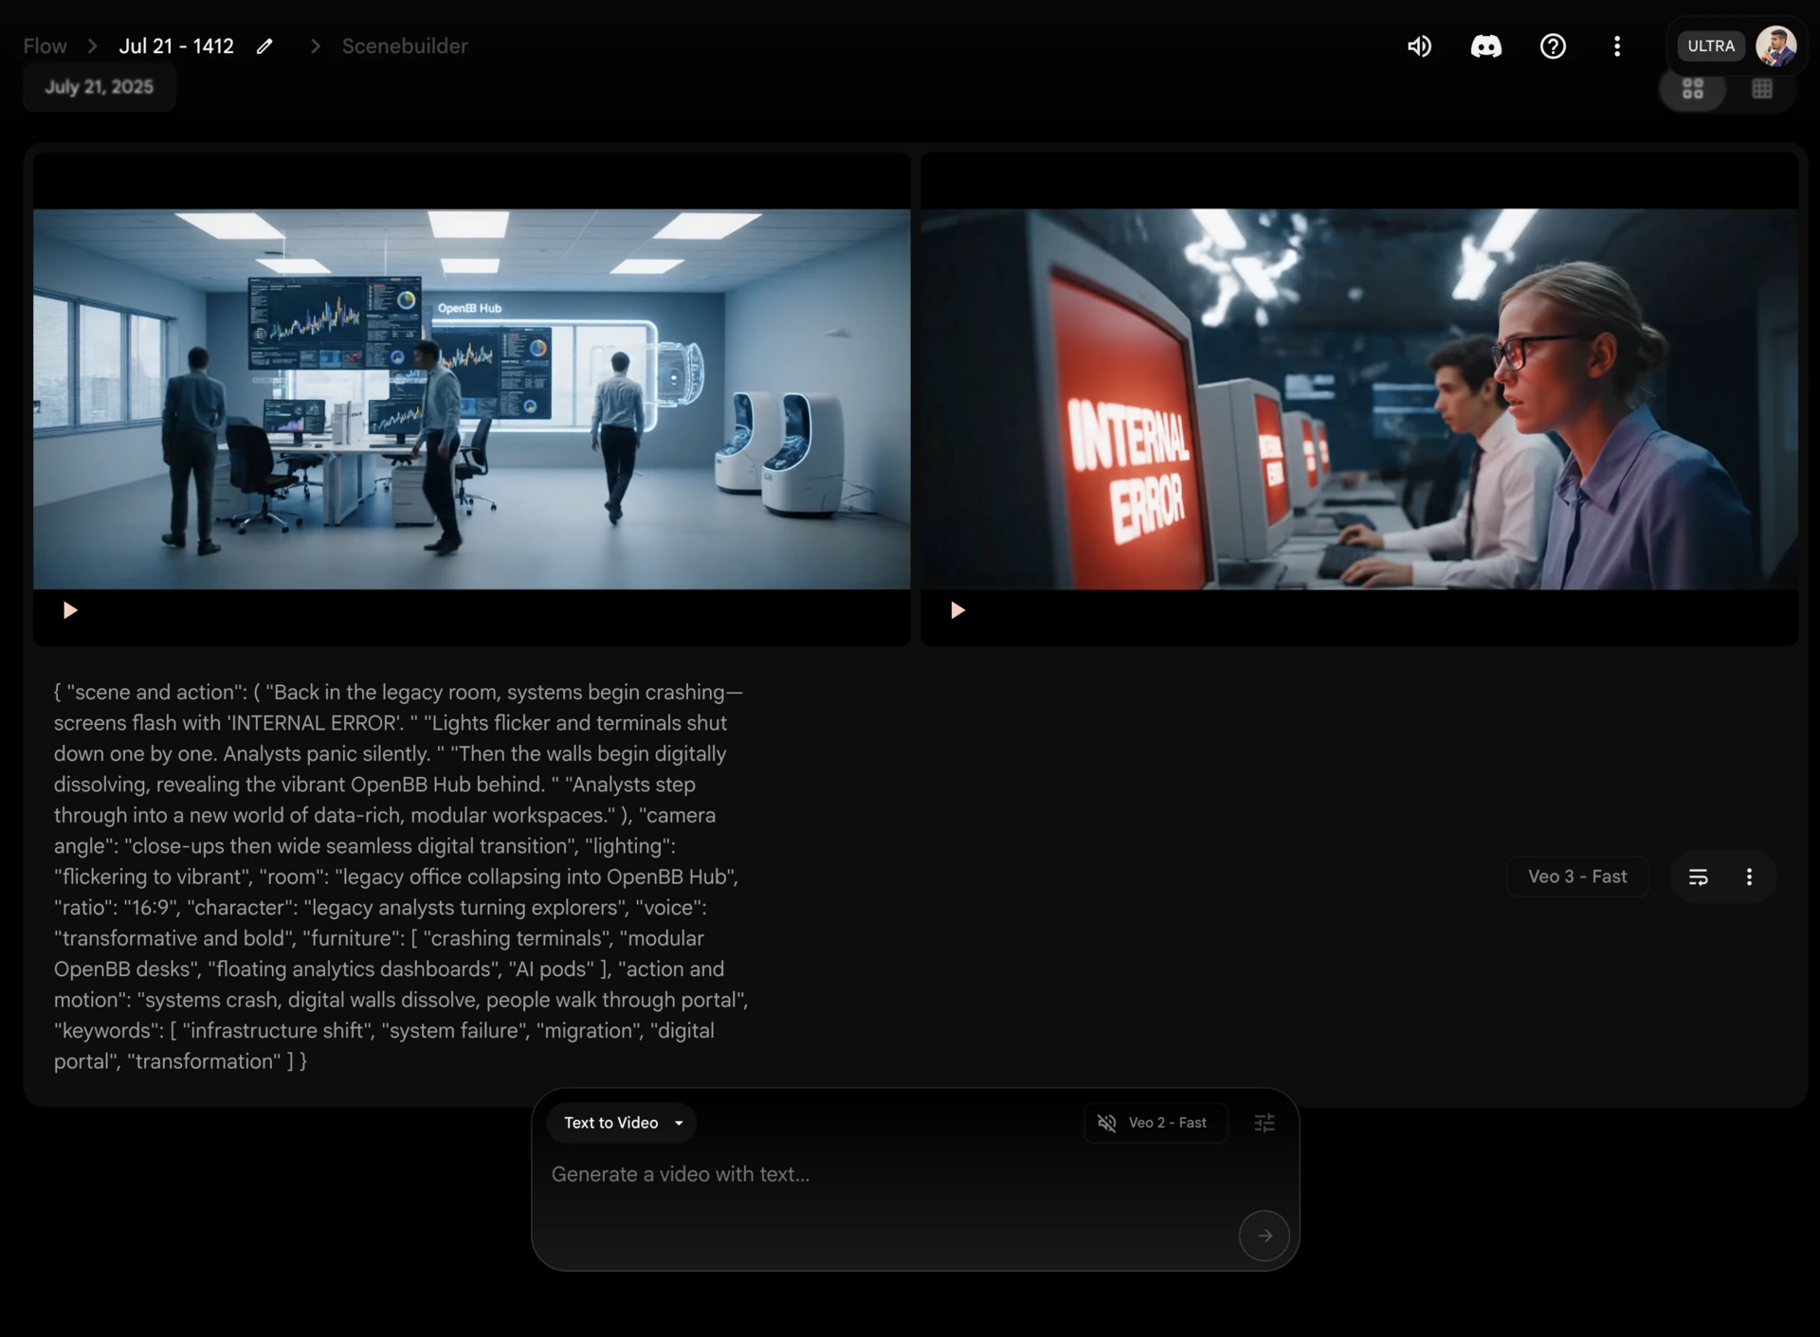Click the user profile avatar
This screenshot has height=1337, width=1820.
point(1775,46)
